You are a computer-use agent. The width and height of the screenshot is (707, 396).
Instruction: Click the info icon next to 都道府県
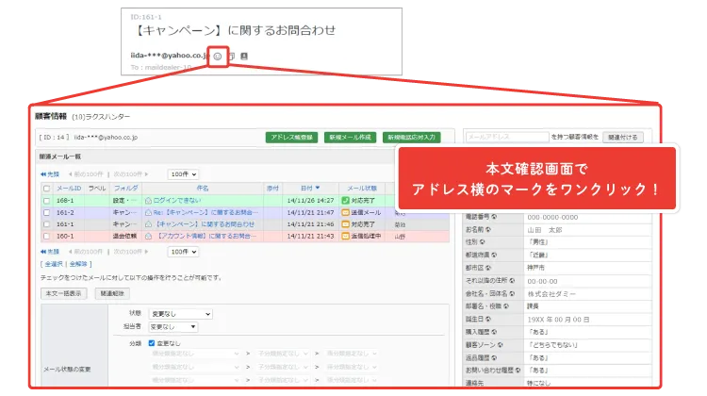[x=494, y=255]
